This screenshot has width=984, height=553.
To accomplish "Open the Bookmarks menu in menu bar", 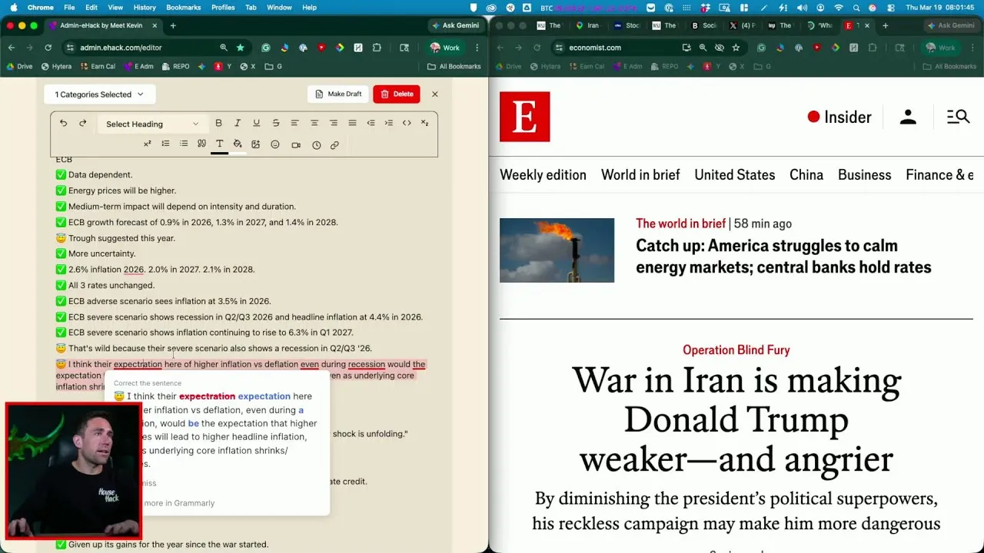I will tap(184, 8).
